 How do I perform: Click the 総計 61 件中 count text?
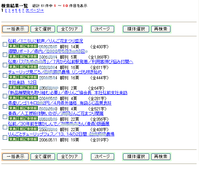[42, 6]
